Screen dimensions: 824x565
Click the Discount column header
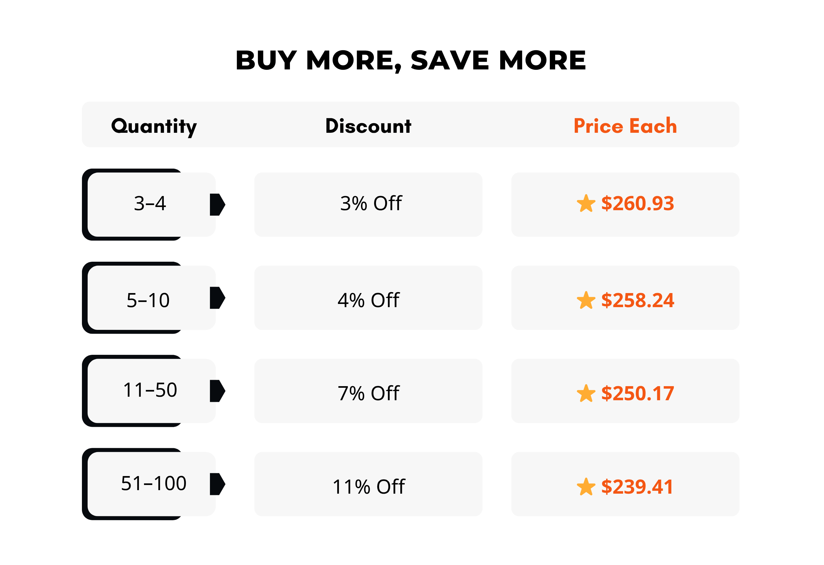coord(368,126)
